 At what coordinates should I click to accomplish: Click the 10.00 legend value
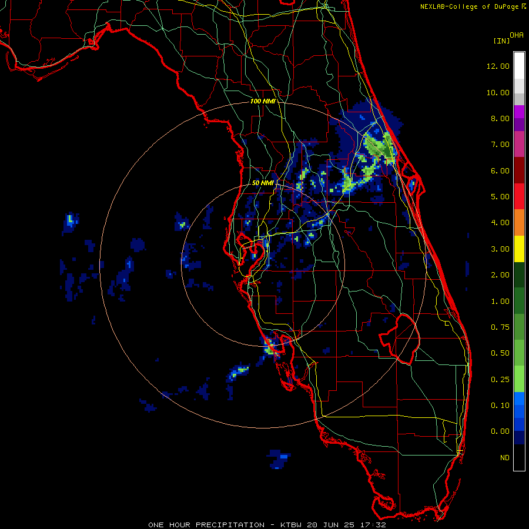click(498, 92)
